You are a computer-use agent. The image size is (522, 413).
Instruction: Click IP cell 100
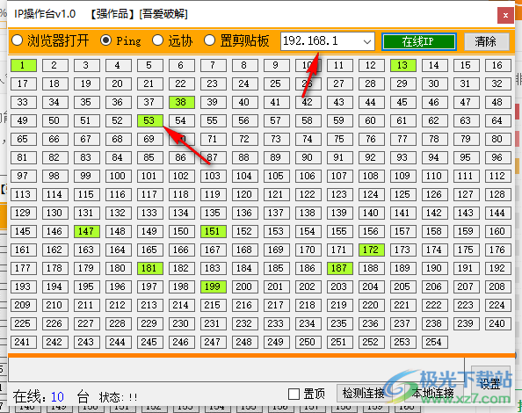click(x=118, y=176)
